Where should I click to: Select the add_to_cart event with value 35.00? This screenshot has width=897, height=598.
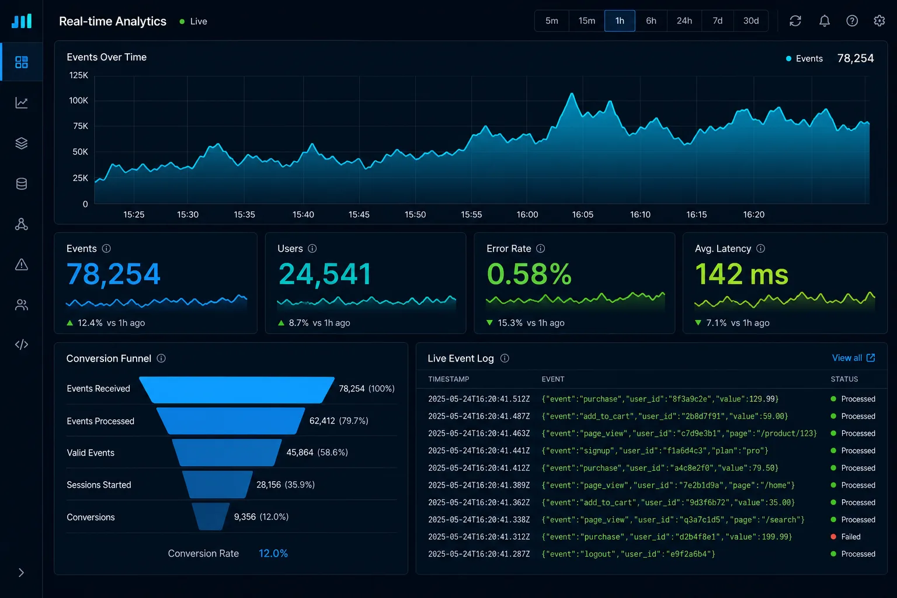(x=652, y=502)
